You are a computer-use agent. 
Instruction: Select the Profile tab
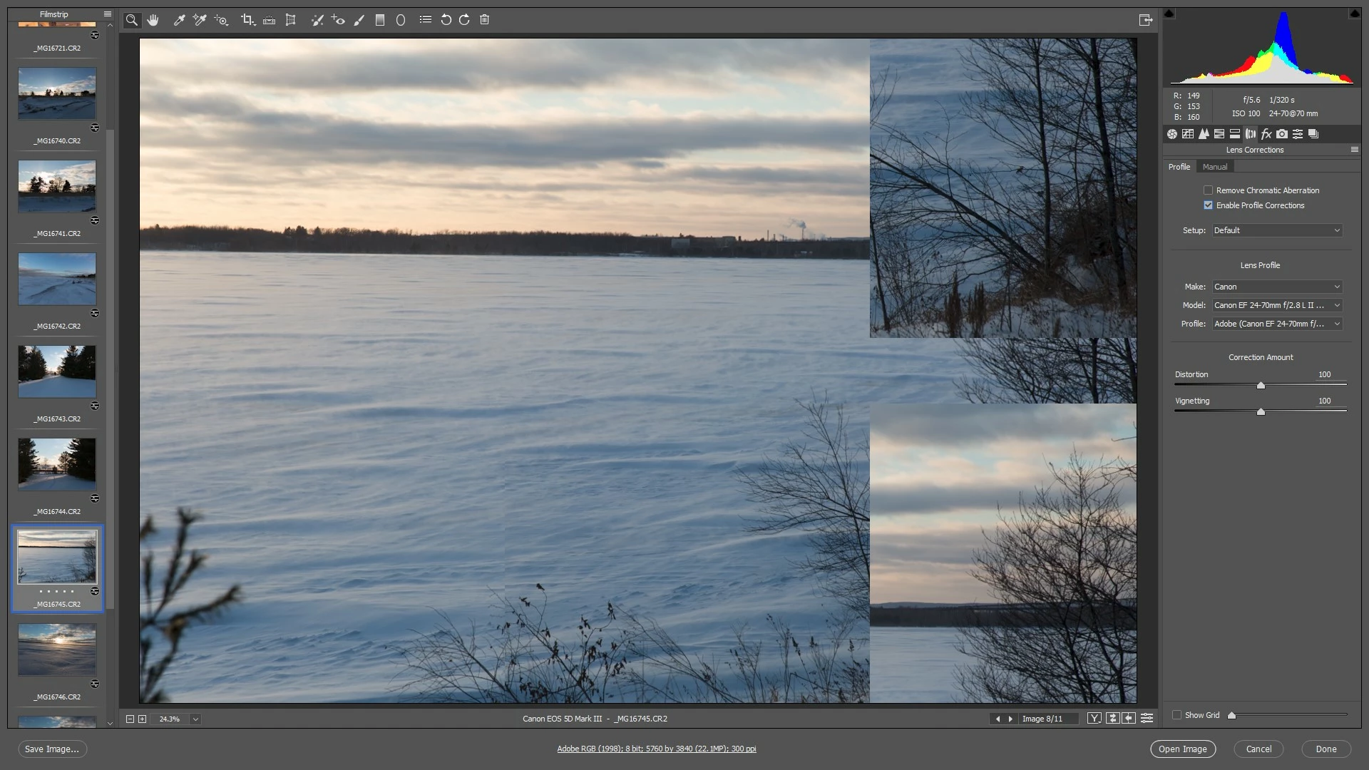[1179, 167]
